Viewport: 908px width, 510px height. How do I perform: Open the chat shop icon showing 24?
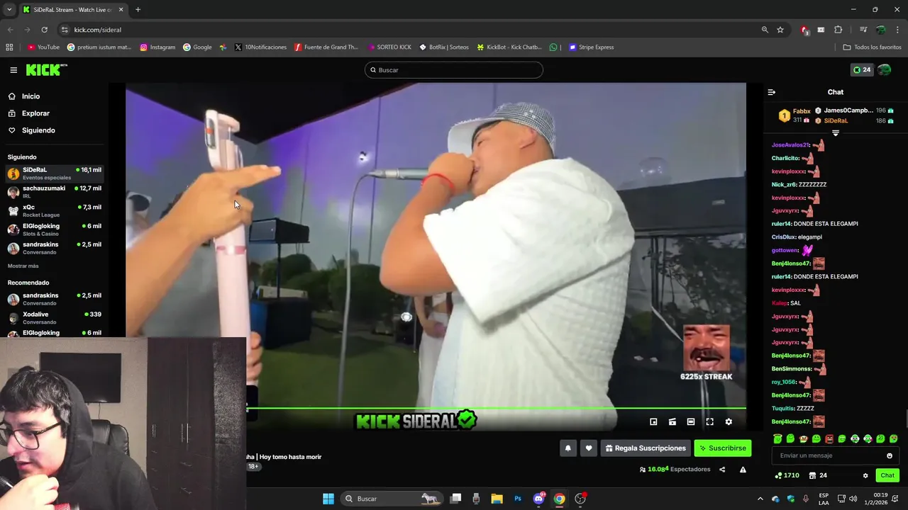pos(818,475)
